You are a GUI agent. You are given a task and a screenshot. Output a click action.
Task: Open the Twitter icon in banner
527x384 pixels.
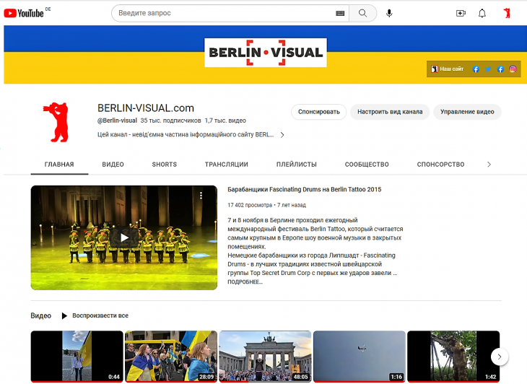click(488, 69)
